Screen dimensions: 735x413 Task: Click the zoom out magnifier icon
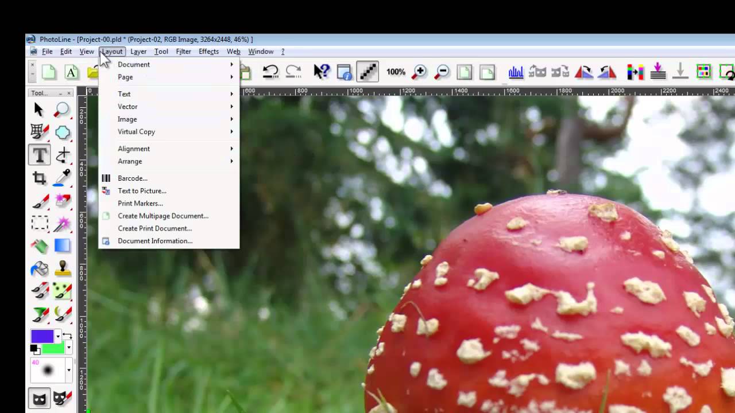click(442, 72)
